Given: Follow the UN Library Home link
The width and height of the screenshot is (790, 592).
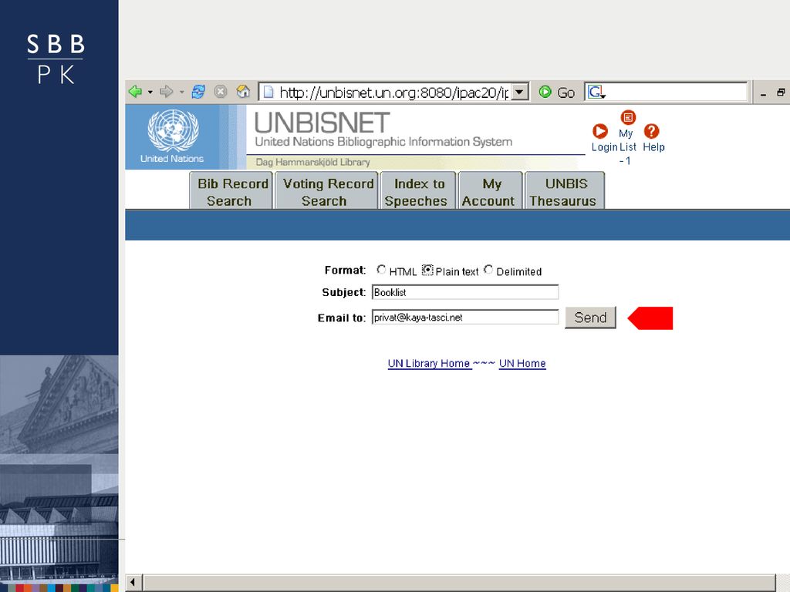Looking at the screenshot, I should click(x=429, y=364).
